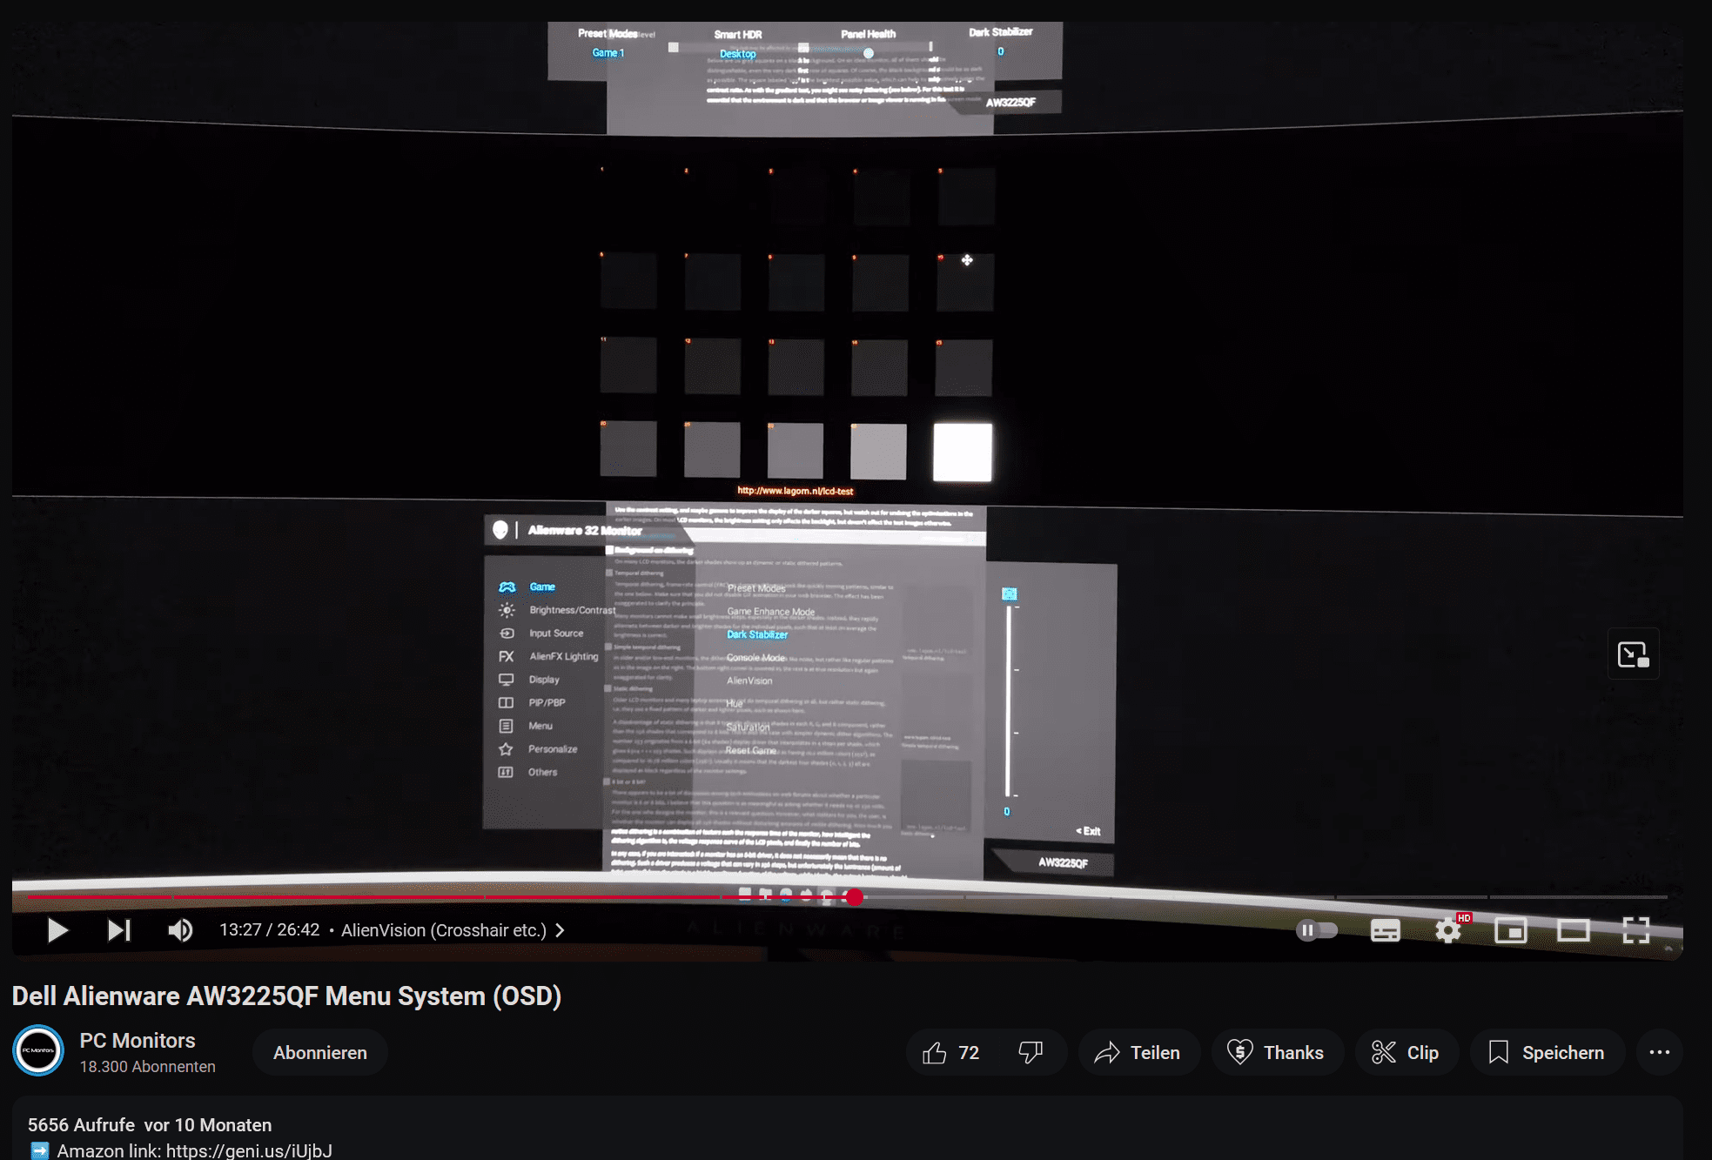This screenshot has height=1160, width=1712.
Task: Click the video title text
Action: coord(287,996)
